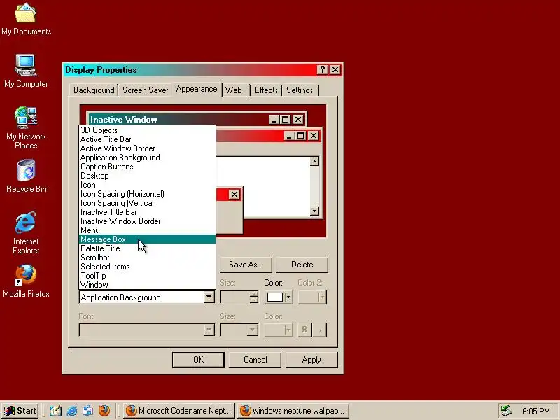Image resolution: width=560 pixels, height=420 pixels.
Task: Open the Web tab
Action: (235, 90)
